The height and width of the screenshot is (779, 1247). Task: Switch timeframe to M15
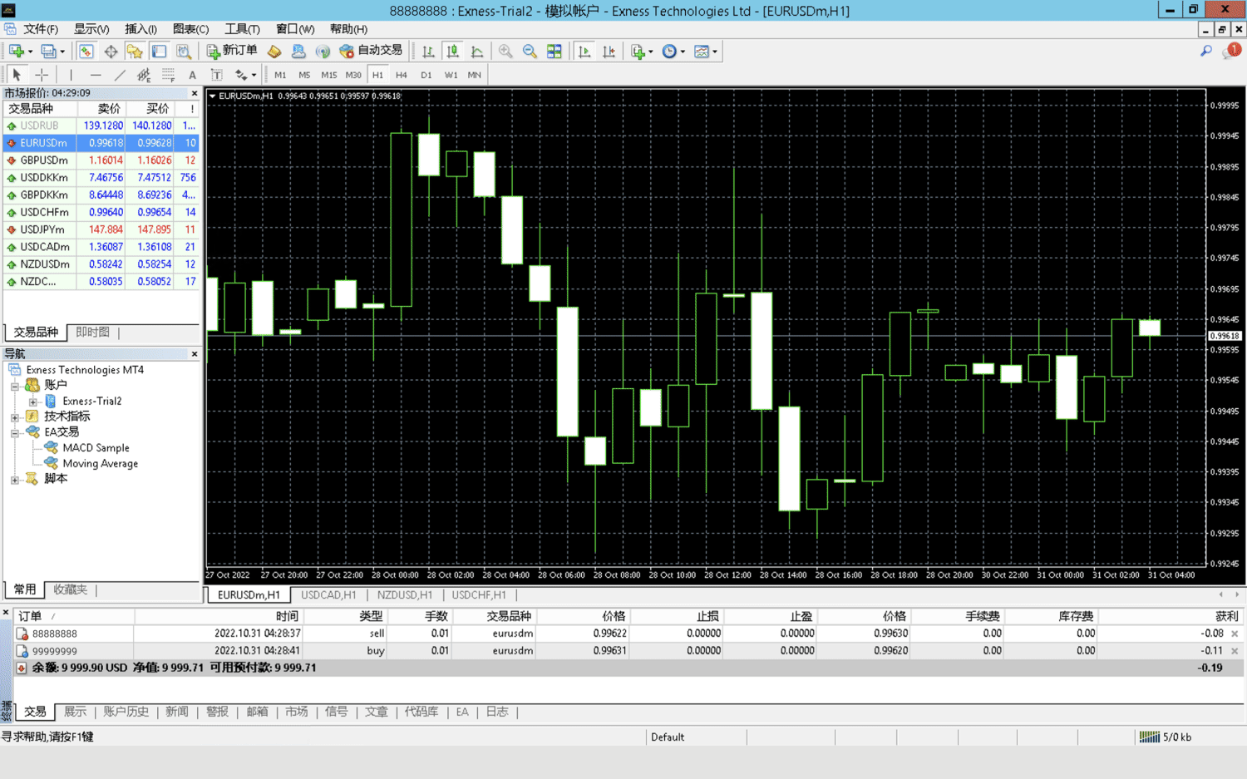(328, 75)
